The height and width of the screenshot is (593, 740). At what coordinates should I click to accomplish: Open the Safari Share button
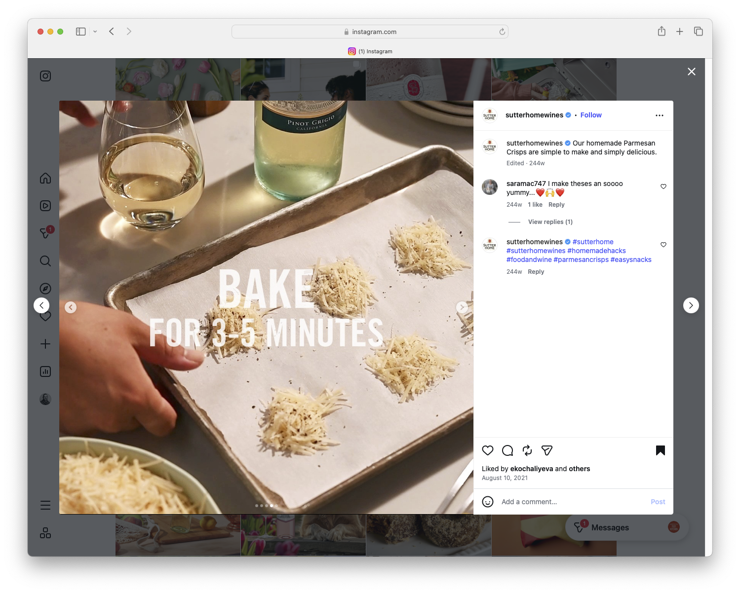pyautogui.click(x=662, y=31)
